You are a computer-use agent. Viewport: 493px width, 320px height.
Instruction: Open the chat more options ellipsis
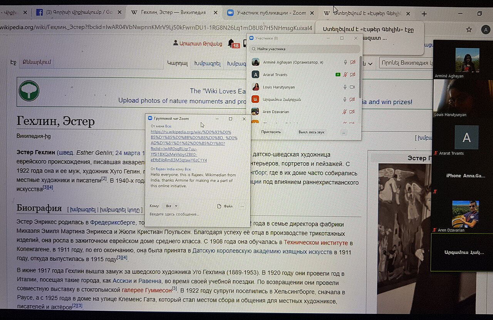point(242,206)
